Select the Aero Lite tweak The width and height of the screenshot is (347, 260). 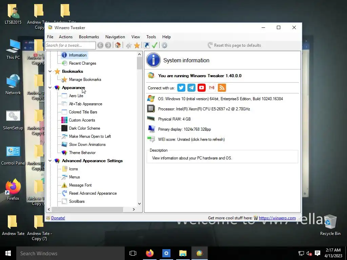pos(76,96)
